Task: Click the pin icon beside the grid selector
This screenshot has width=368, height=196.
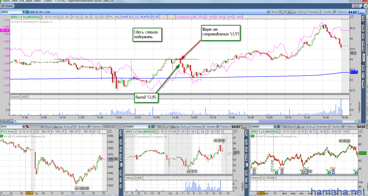Action: tap(365, 6)
